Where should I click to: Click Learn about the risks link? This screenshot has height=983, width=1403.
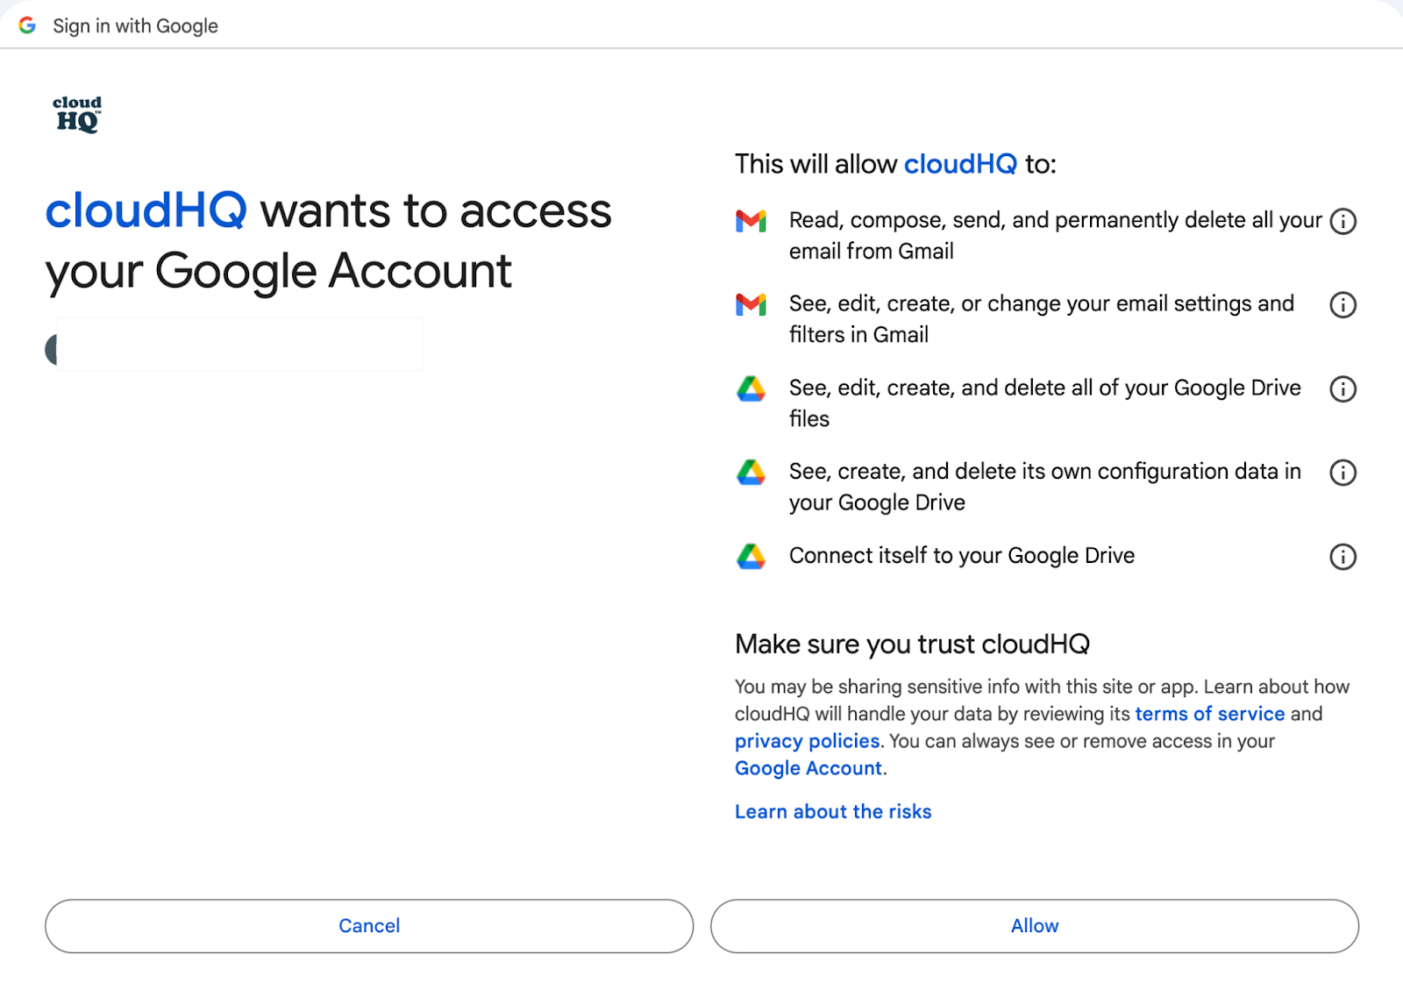pos(833,812)
